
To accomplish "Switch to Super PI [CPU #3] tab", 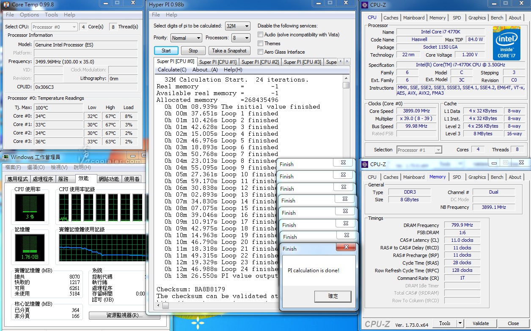I will (303, 62).
